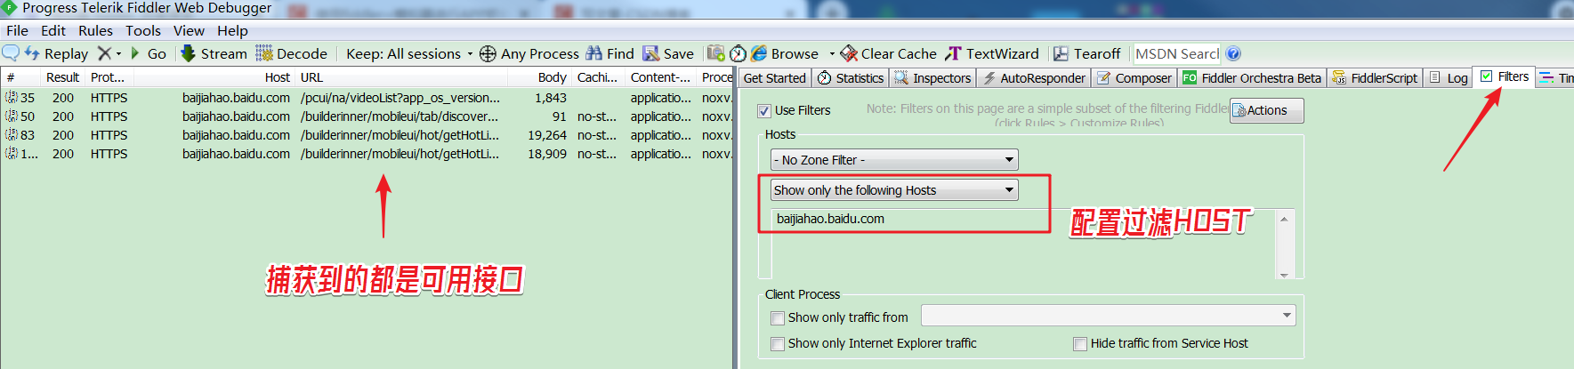Click Any Process target picker

529,53
